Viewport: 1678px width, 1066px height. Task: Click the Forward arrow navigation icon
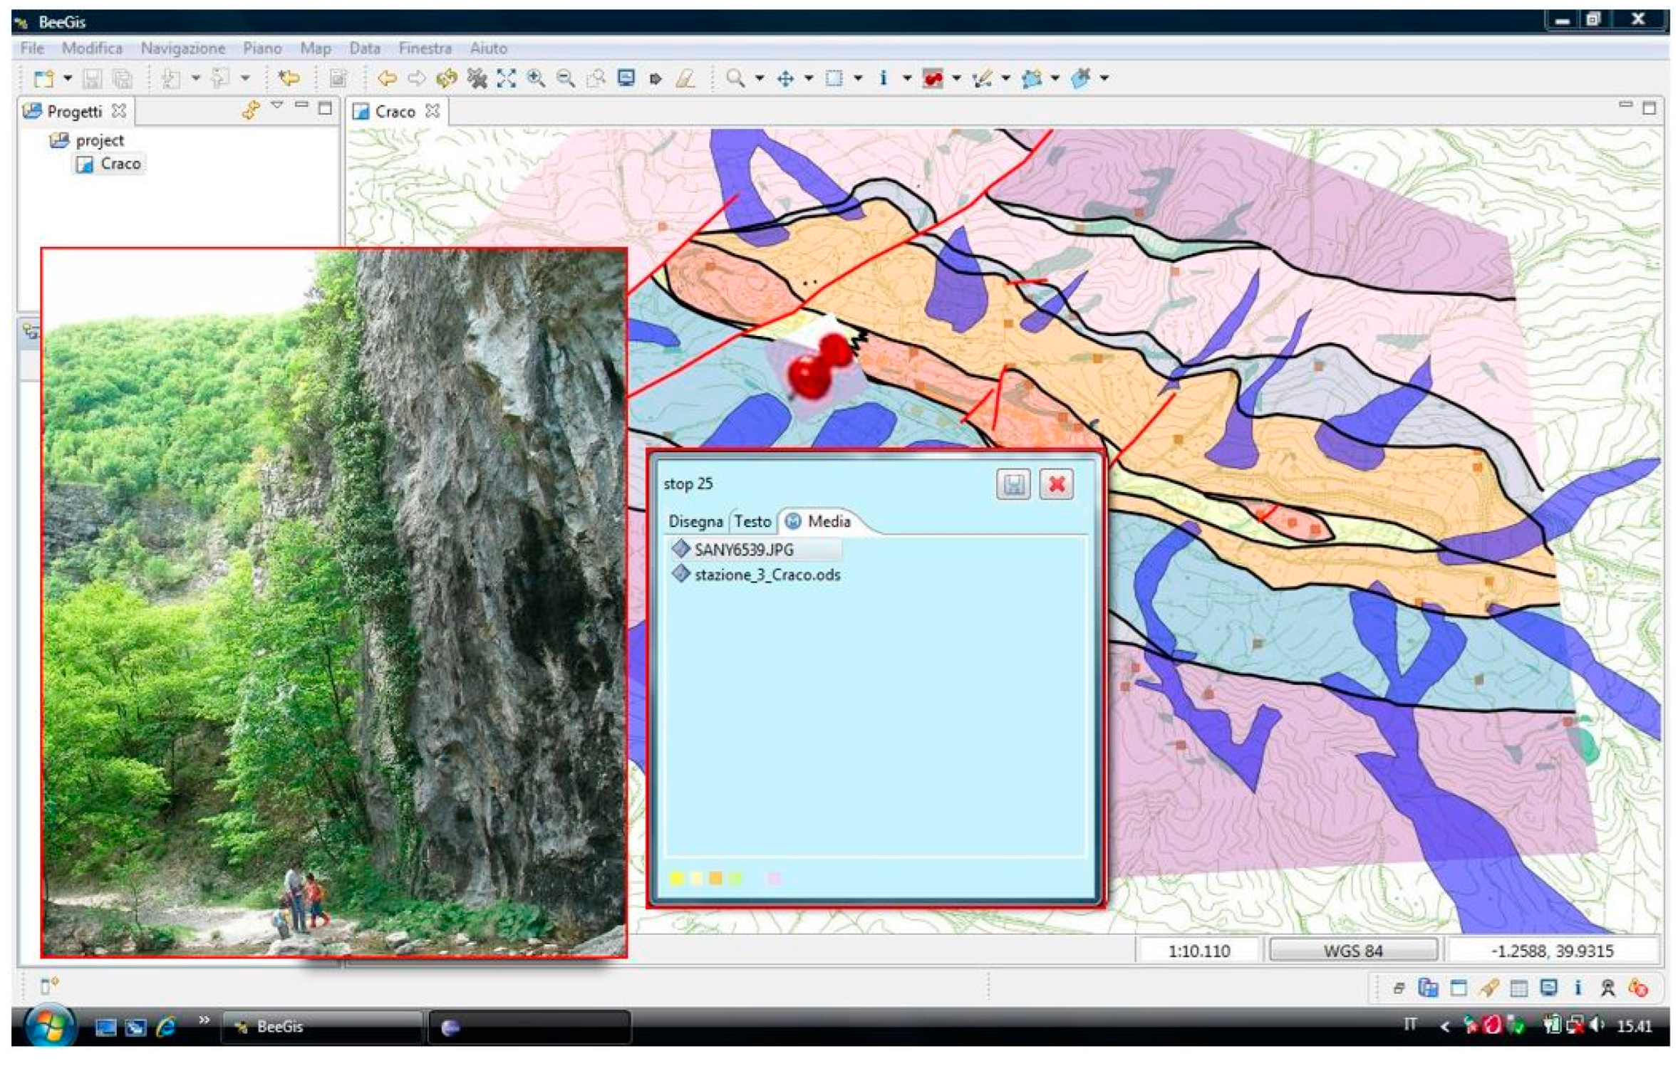pos(416,78)
